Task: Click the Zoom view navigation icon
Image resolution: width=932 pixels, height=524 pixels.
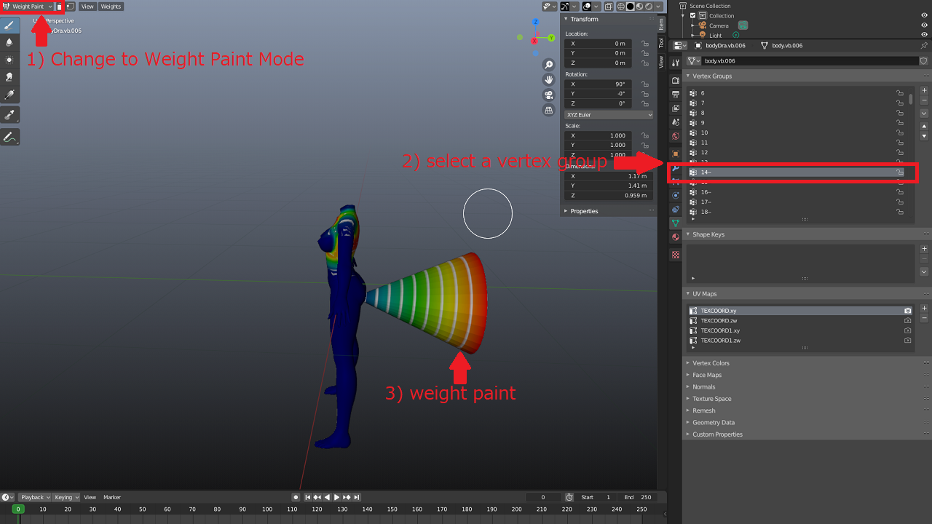Action: 549,65
